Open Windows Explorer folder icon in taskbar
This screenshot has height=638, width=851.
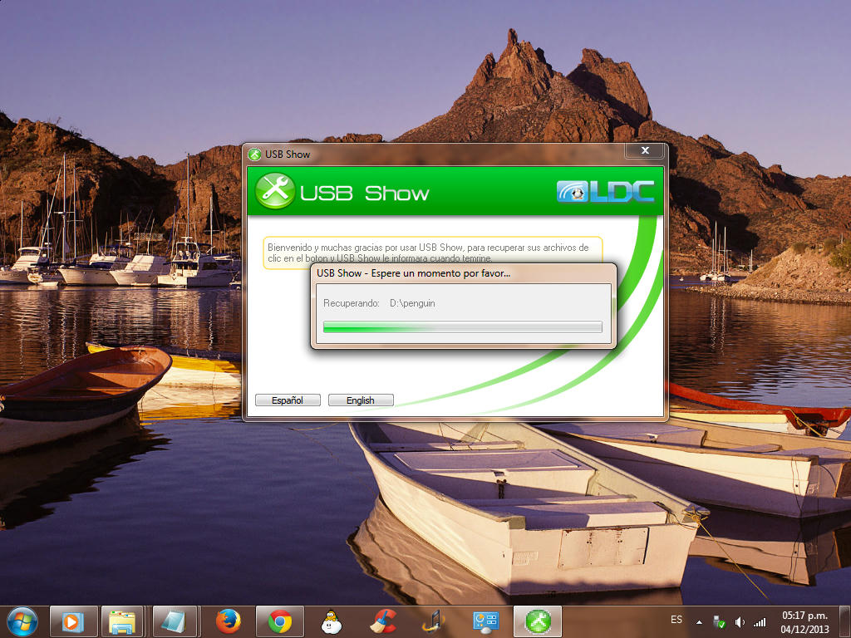click(x=123, y=621)
